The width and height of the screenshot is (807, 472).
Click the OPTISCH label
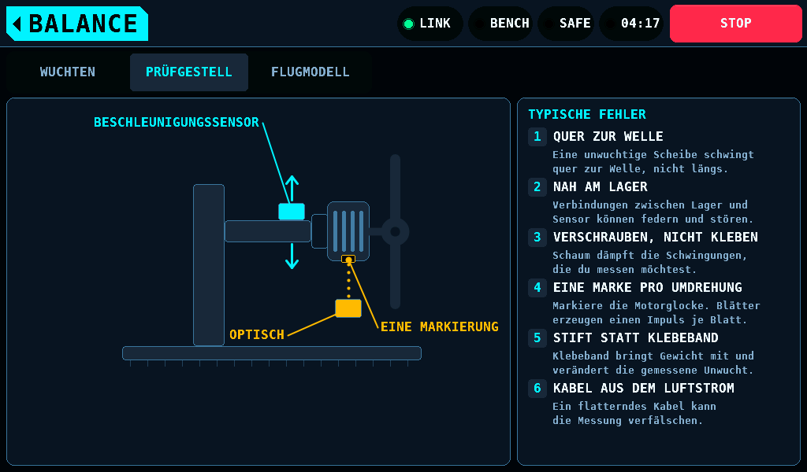point(257,335)
